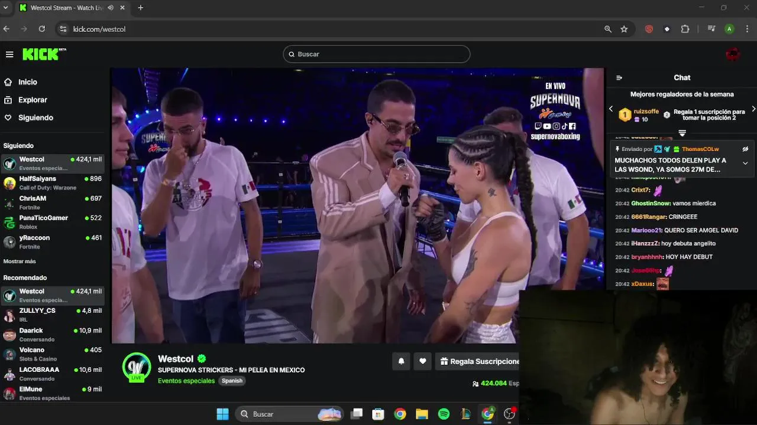Viewport: 757px width, 425px height.
Task: Click the Westcol live avatar
Action: (137, 367)
